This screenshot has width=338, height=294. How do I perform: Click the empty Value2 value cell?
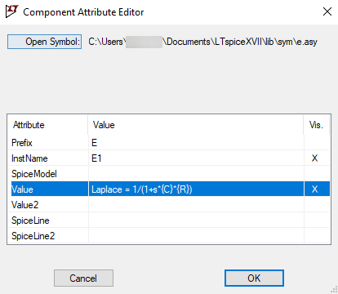point(196,205)
